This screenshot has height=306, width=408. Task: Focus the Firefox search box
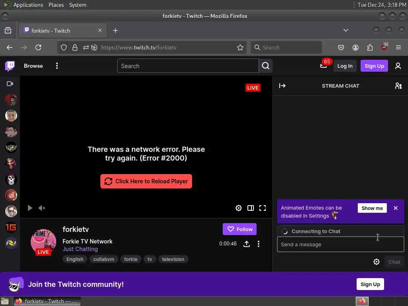pos(286,47)
